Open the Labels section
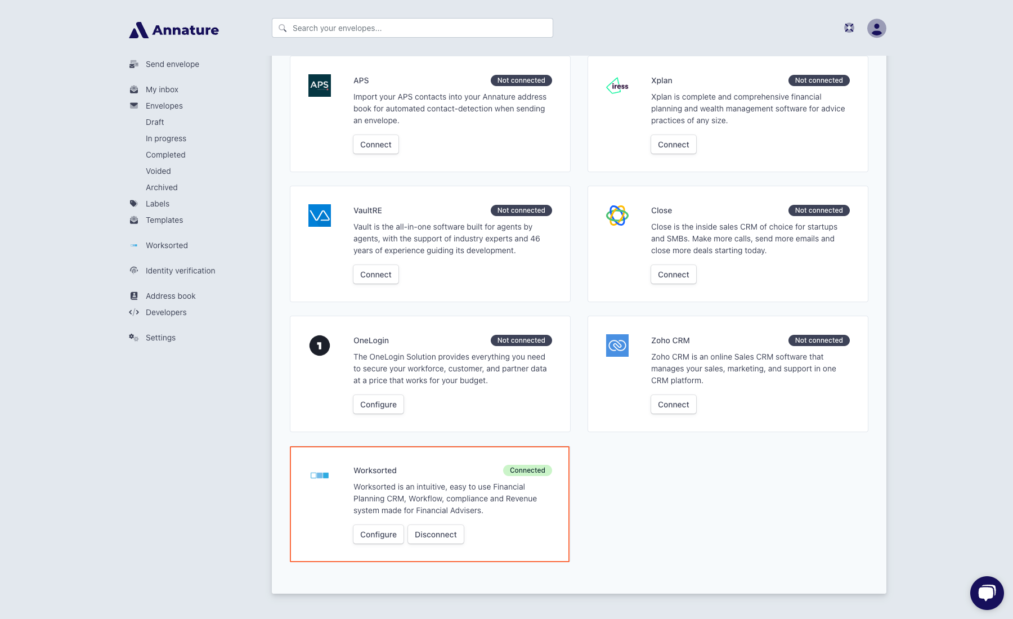Screen dimensions: 1013x619 157,204
